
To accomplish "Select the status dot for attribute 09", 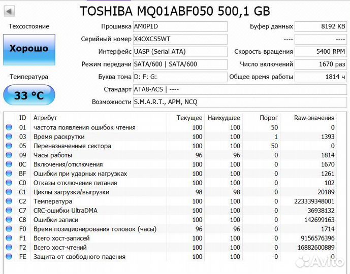I will click(x=9, y=155).
